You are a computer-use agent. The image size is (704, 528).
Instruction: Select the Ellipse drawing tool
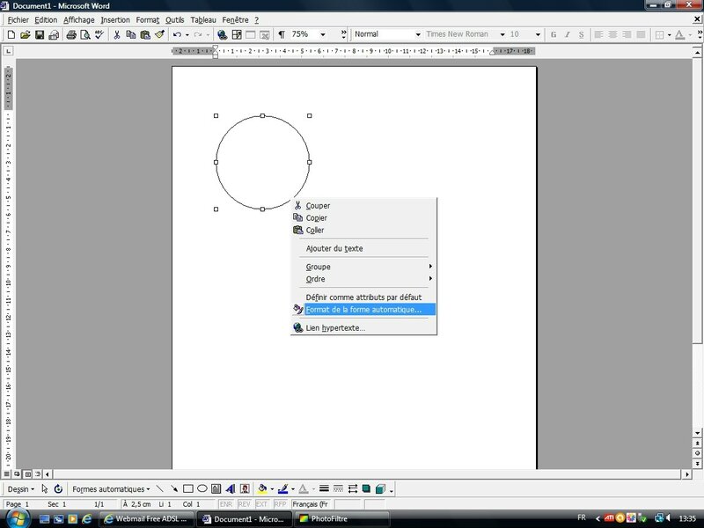point(202,488)
